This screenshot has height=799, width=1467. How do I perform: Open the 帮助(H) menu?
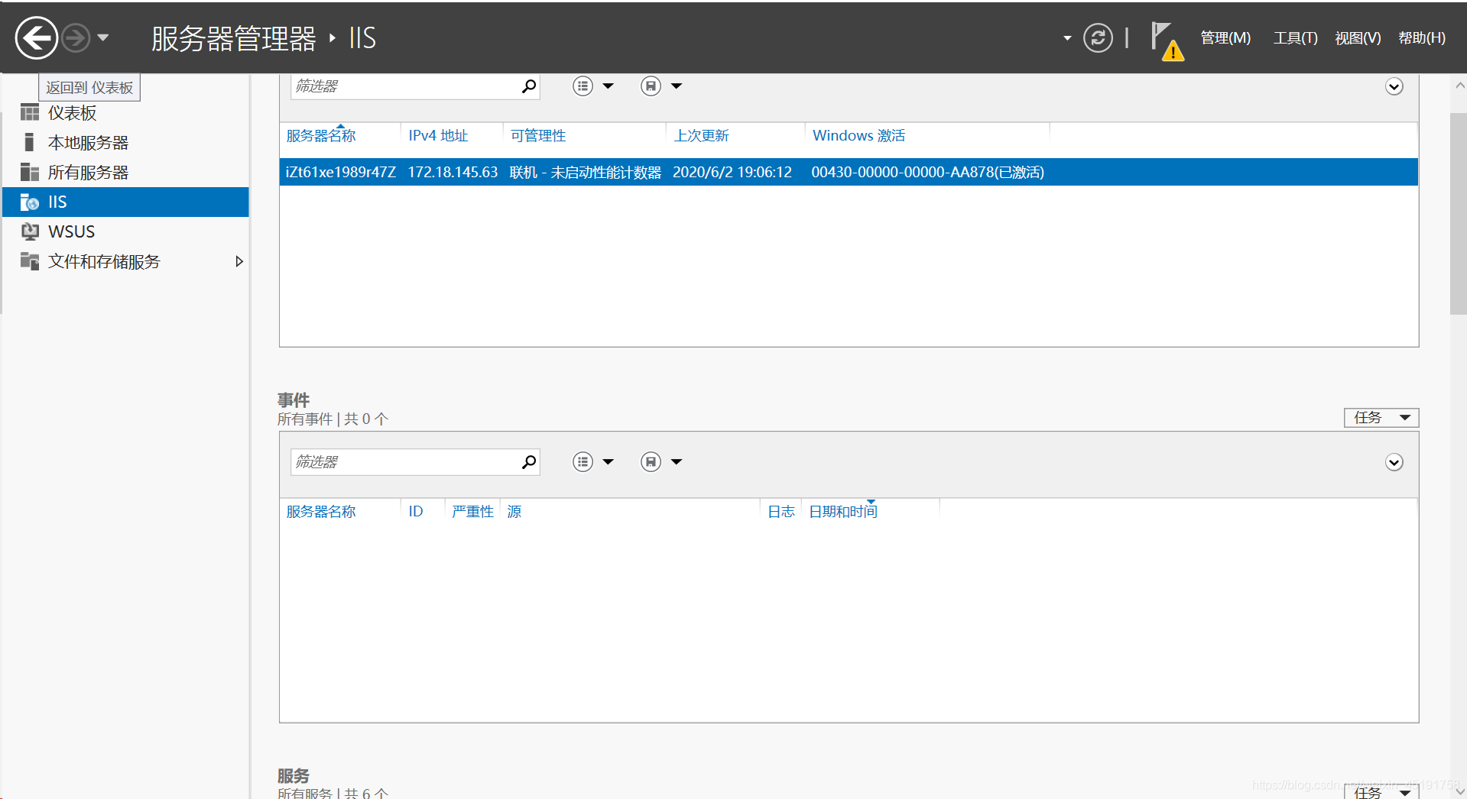[x=1422, y=38]
